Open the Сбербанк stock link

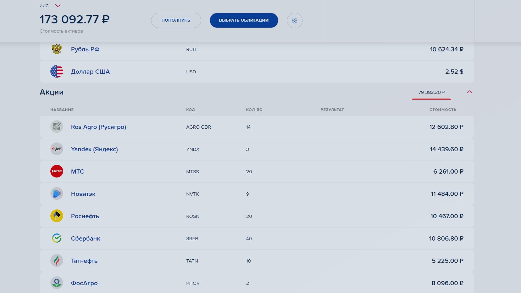click(85, 238)
